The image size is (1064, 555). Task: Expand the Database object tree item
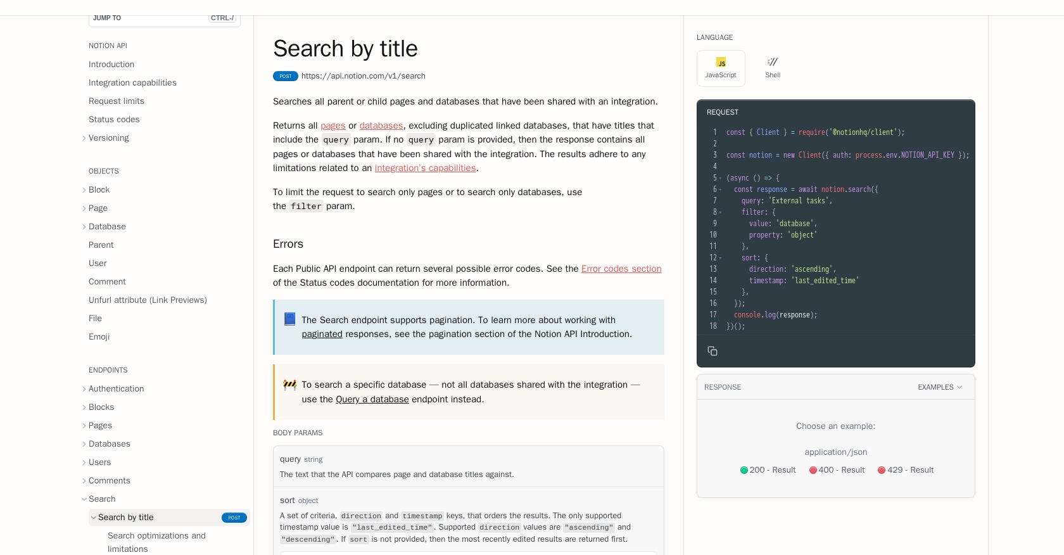tap(84, 227)
